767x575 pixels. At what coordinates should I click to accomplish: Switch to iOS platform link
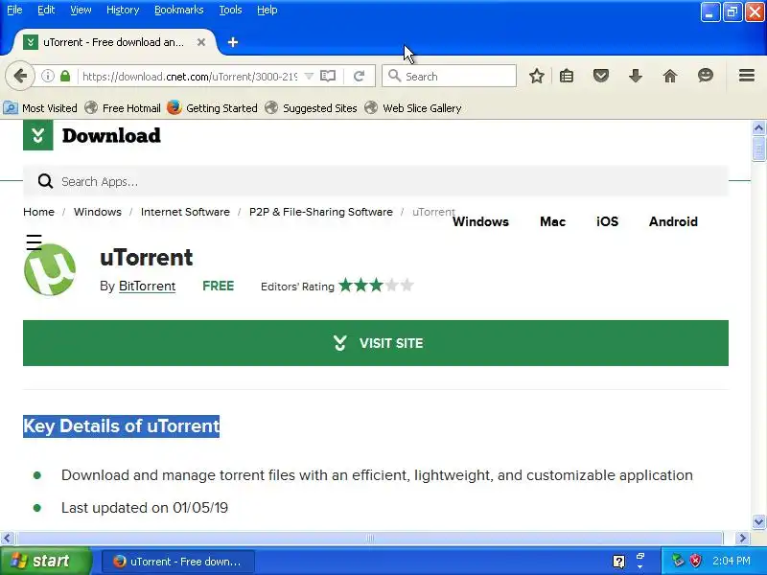coord(607,221)
